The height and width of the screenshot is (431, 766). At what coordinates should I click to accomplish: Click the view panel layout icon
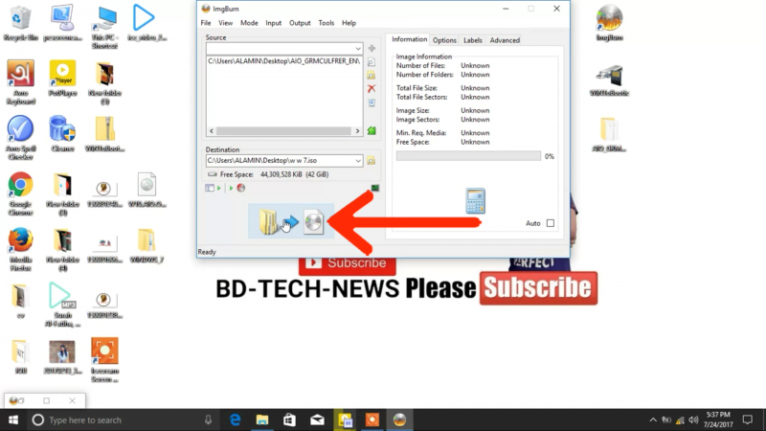pos(210,188)
